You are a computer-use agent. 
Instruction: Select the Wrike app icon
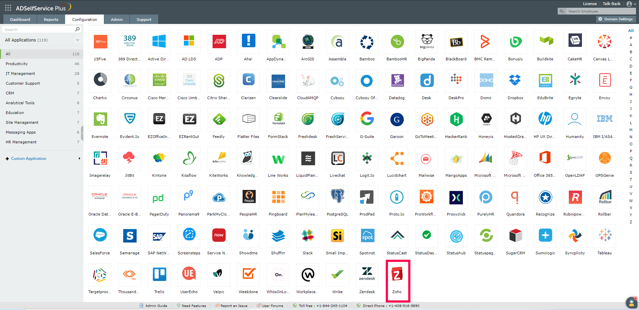(337, 275)
